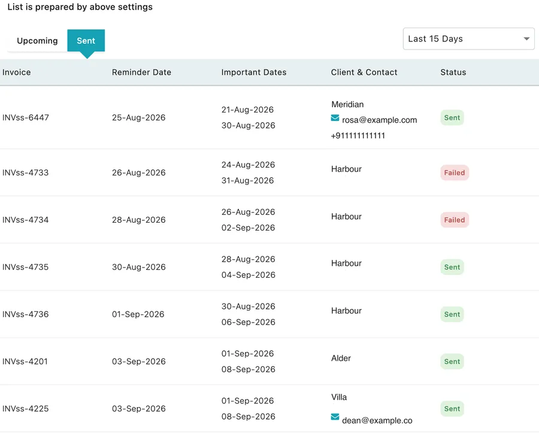Click Harbour client in the INVss-4733 row
This screenshot has height=434, width=539.
click(346, 169)
